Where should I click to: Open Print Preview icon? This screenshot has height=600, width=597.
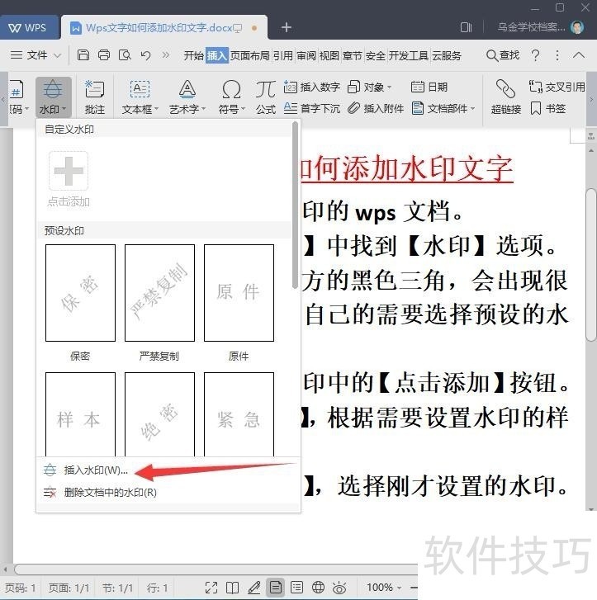tap(125, 55)
